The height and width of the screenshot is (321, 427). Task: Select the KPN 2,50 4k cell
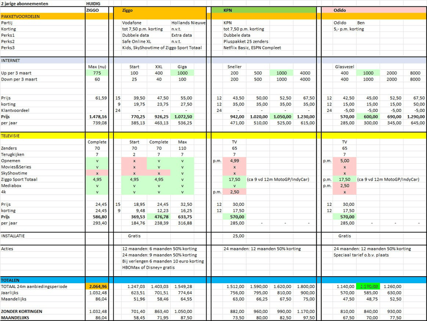coord(234,192)
